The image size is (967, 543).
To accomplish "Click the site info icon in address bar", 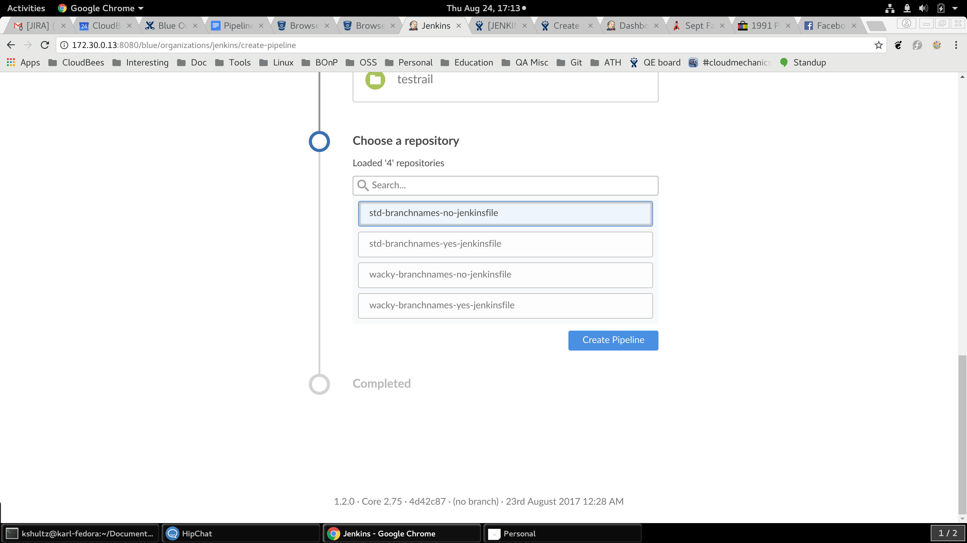I will point(64,45).
